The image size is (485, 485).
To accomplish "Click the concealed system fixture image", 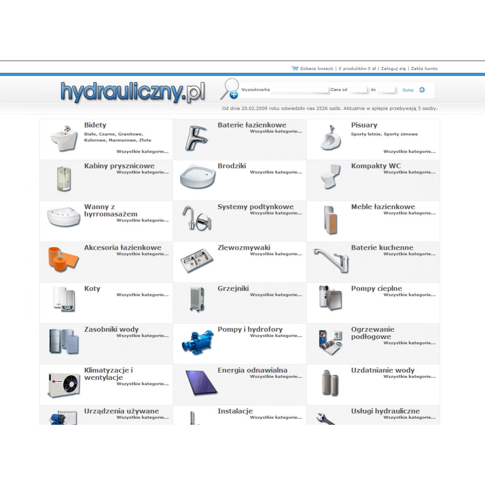I will (x=196, y=218).
